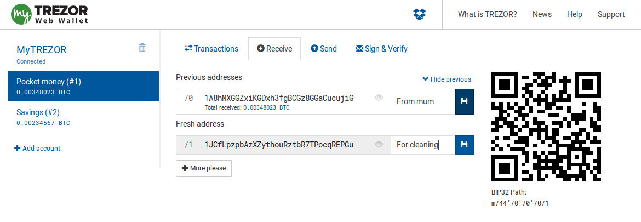Click the Dropbox icon in header
The width and height of the screenshot is (641, 222).
click(420, 14)
